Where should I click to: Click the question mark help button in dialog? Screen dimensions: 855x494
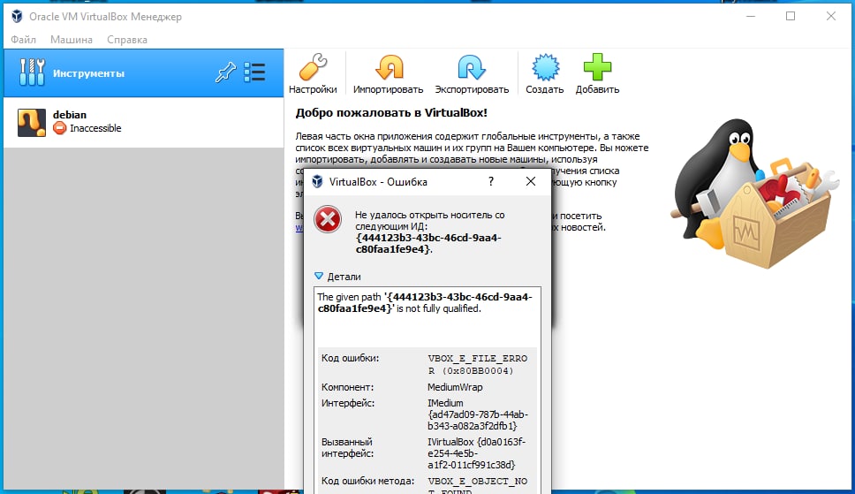[491, 181]
